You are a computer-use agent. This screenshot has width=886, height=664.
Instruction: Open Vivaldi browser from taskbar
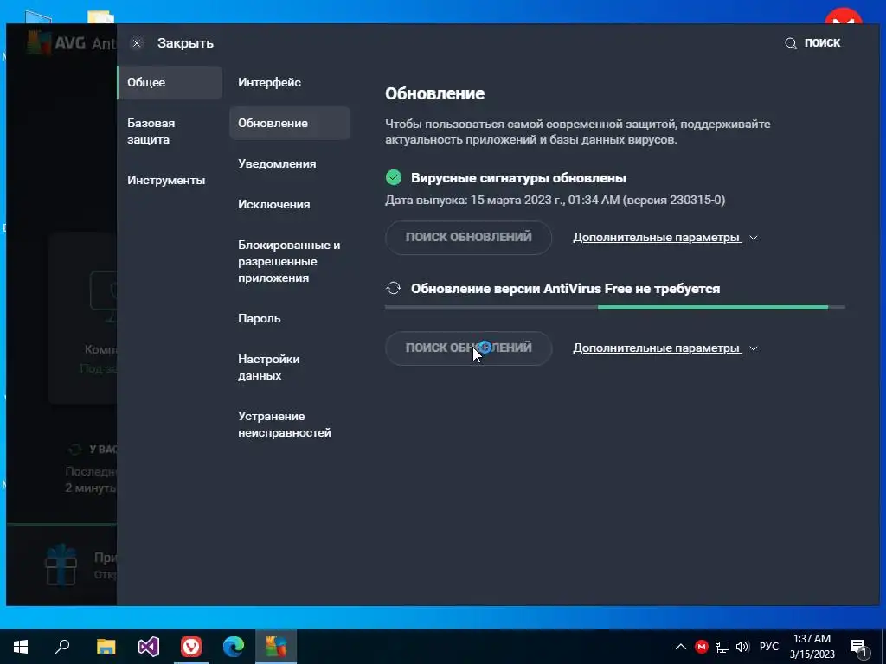coord(191,647)
